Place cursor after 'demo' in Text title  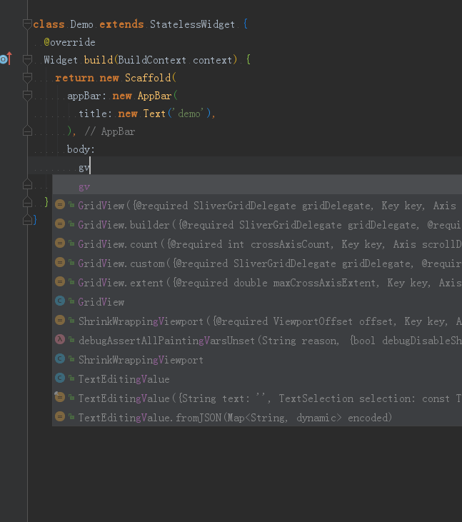pos(204,114)
